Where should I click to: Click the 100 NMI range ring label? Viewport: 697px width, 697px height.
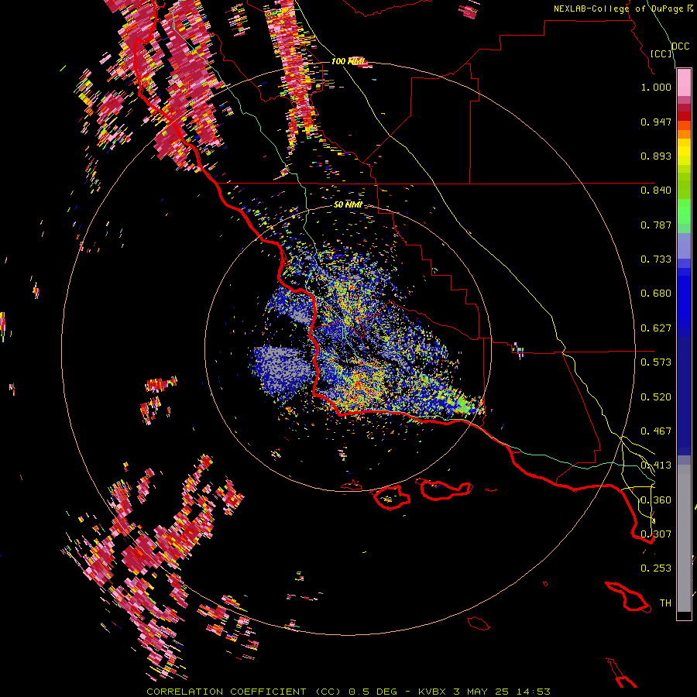click(x=347, y=61)
